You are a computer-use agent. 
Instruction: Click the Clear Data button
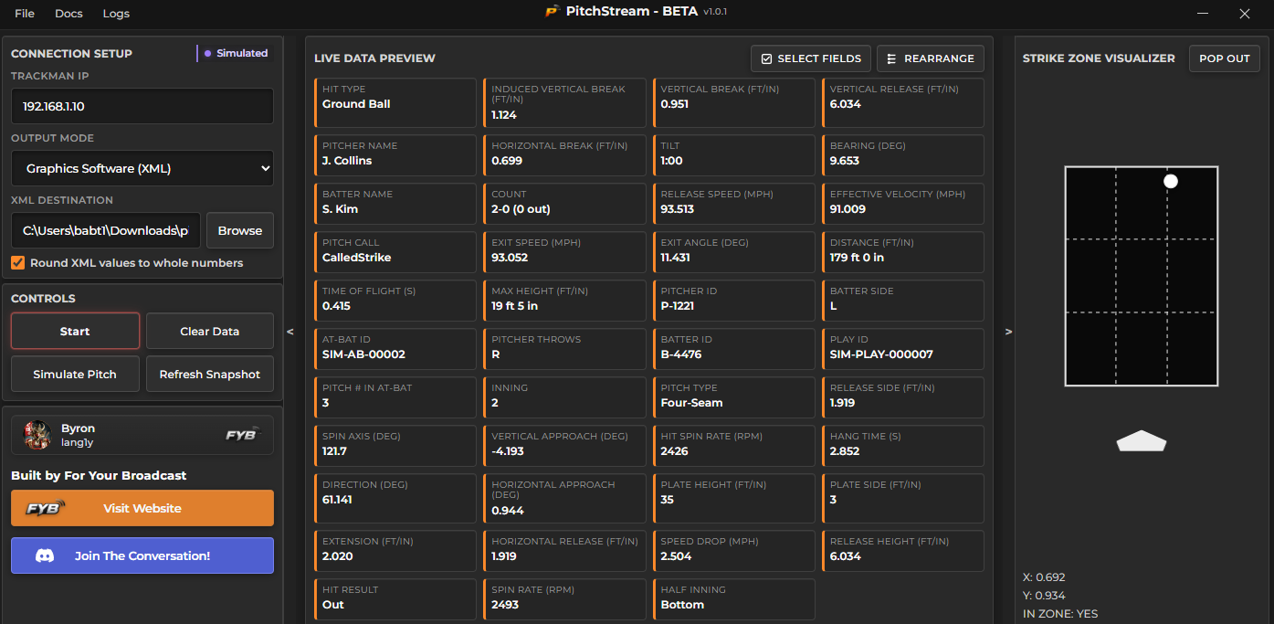[210, 331]
